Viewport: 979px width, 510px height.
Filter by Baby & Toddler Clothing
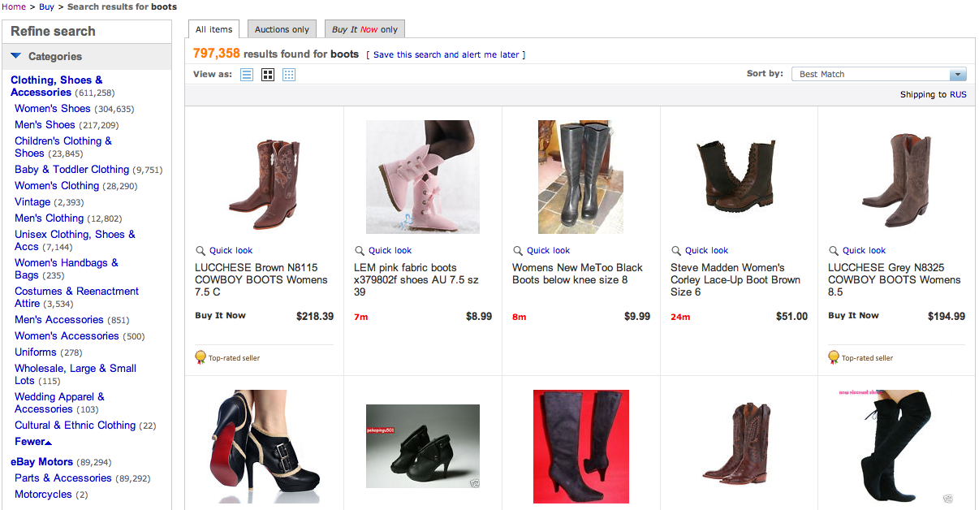click(x=71, y=169)
